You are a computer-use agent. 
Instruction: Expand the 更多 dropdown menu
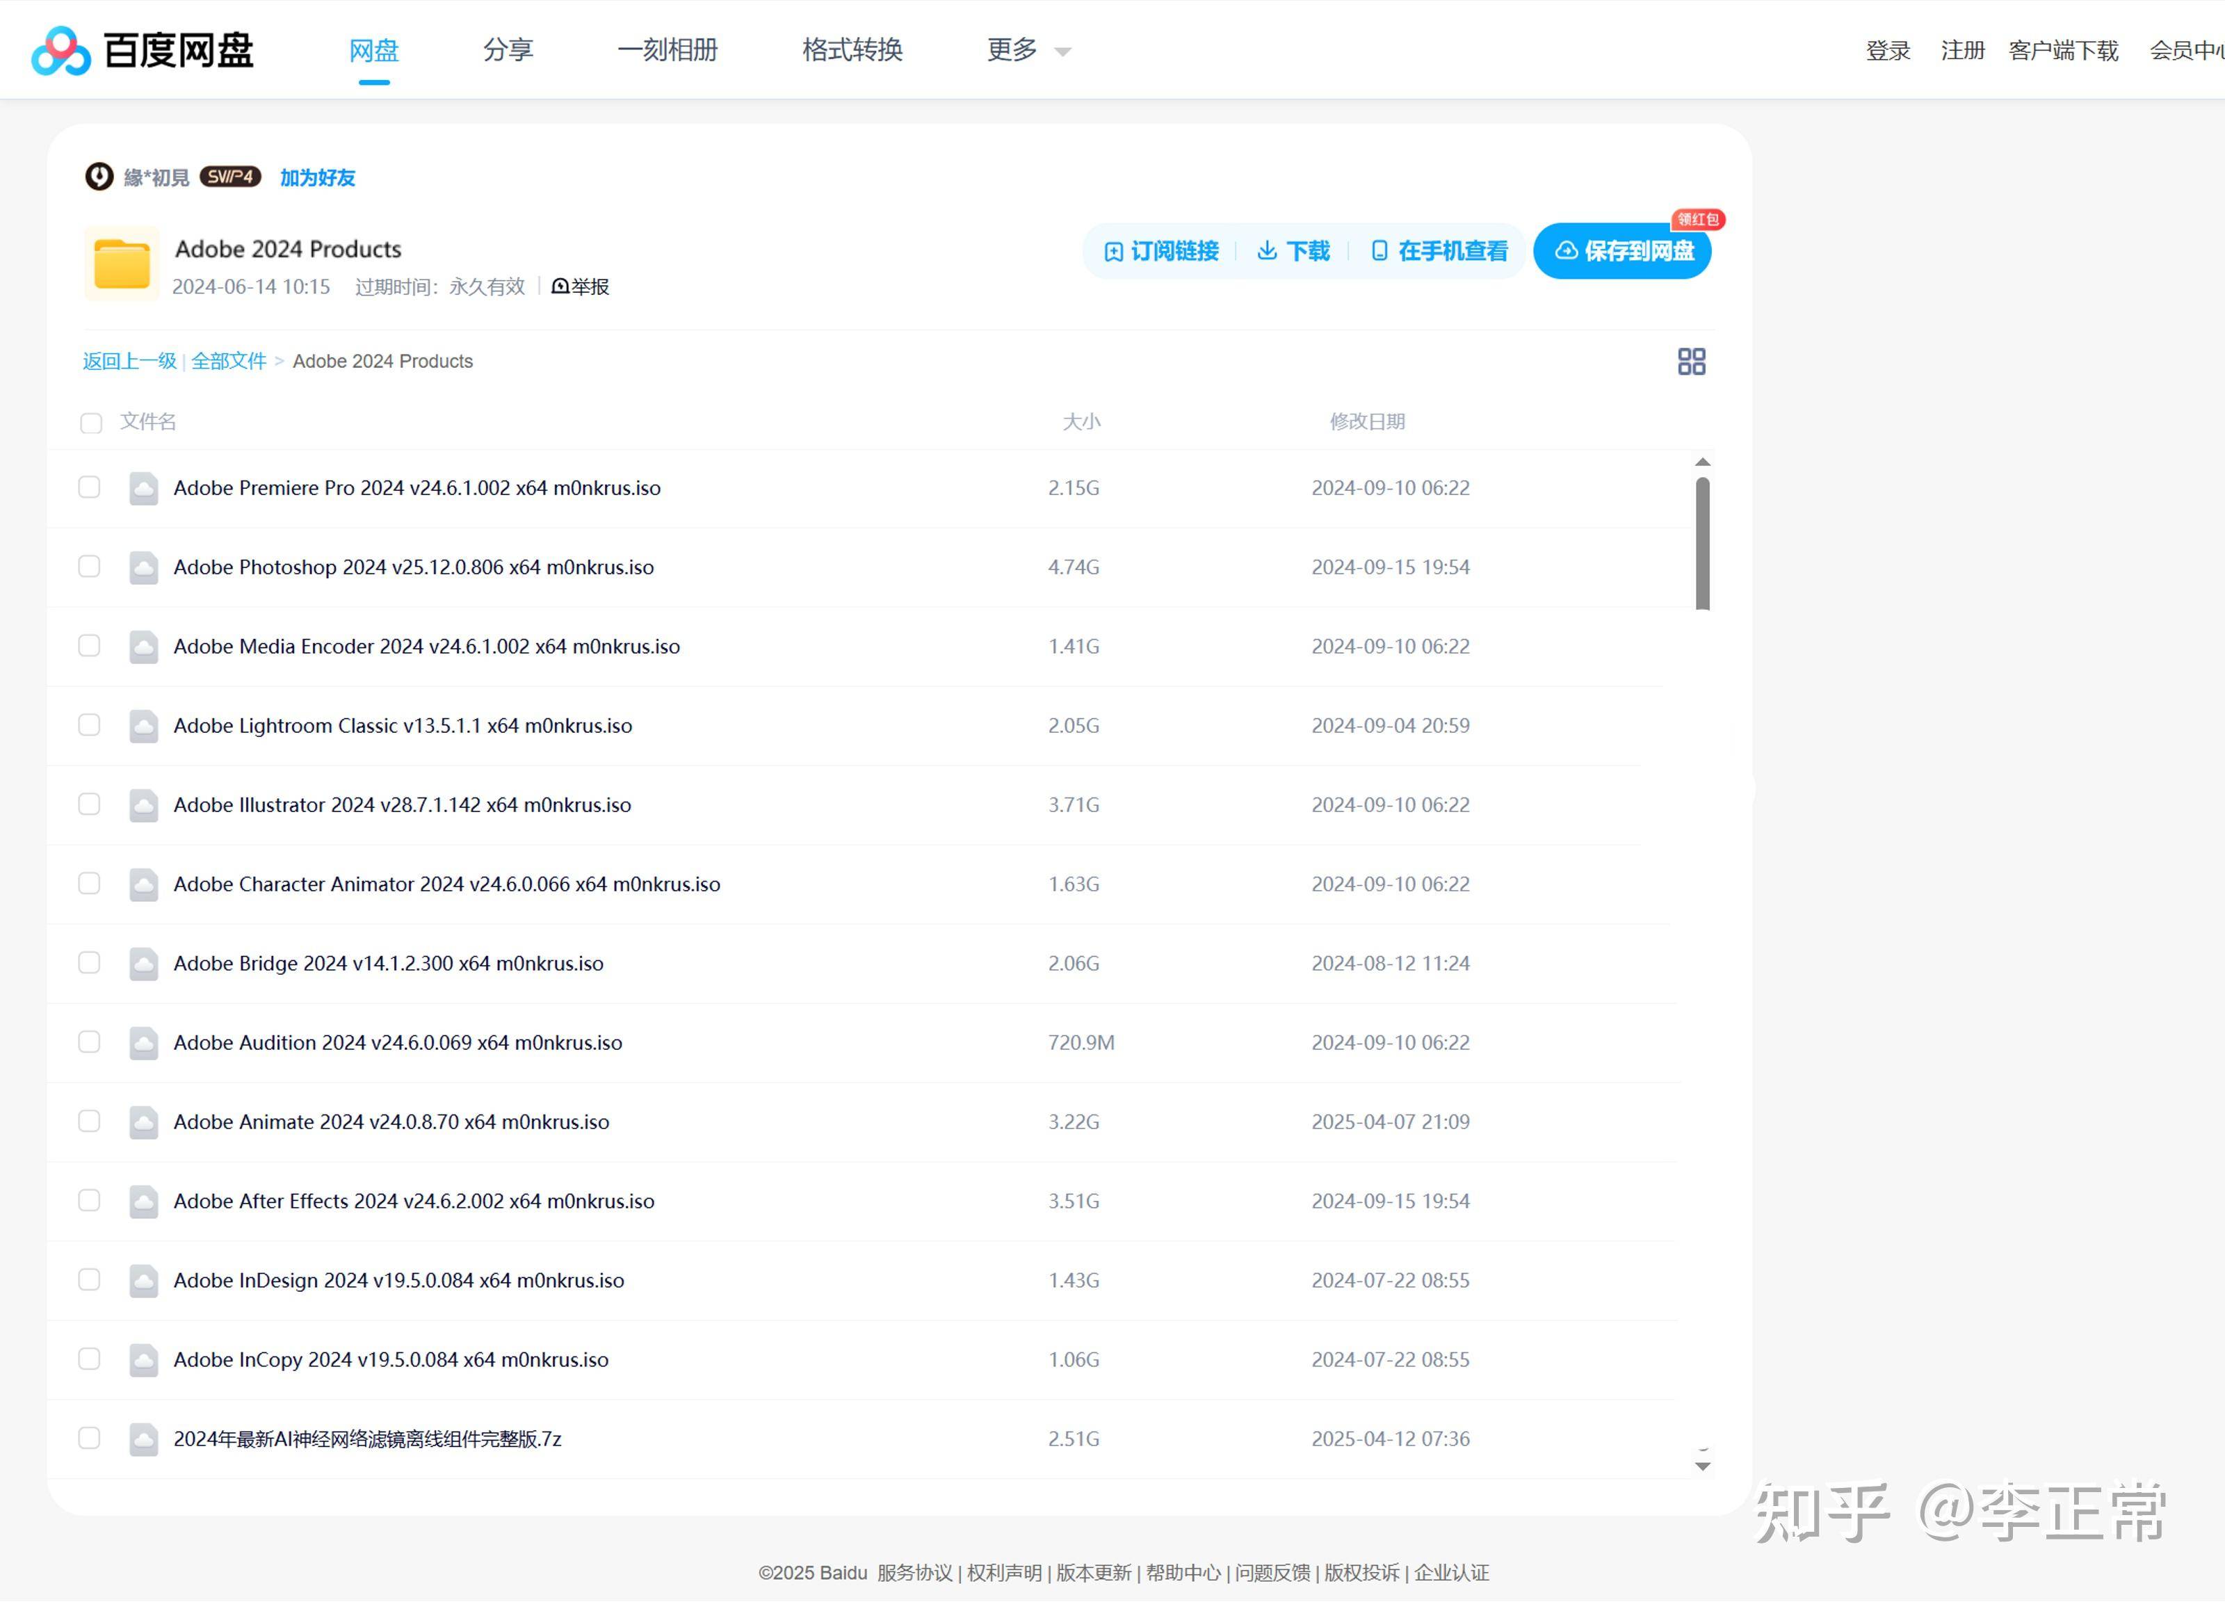(x=1028, y=50)
